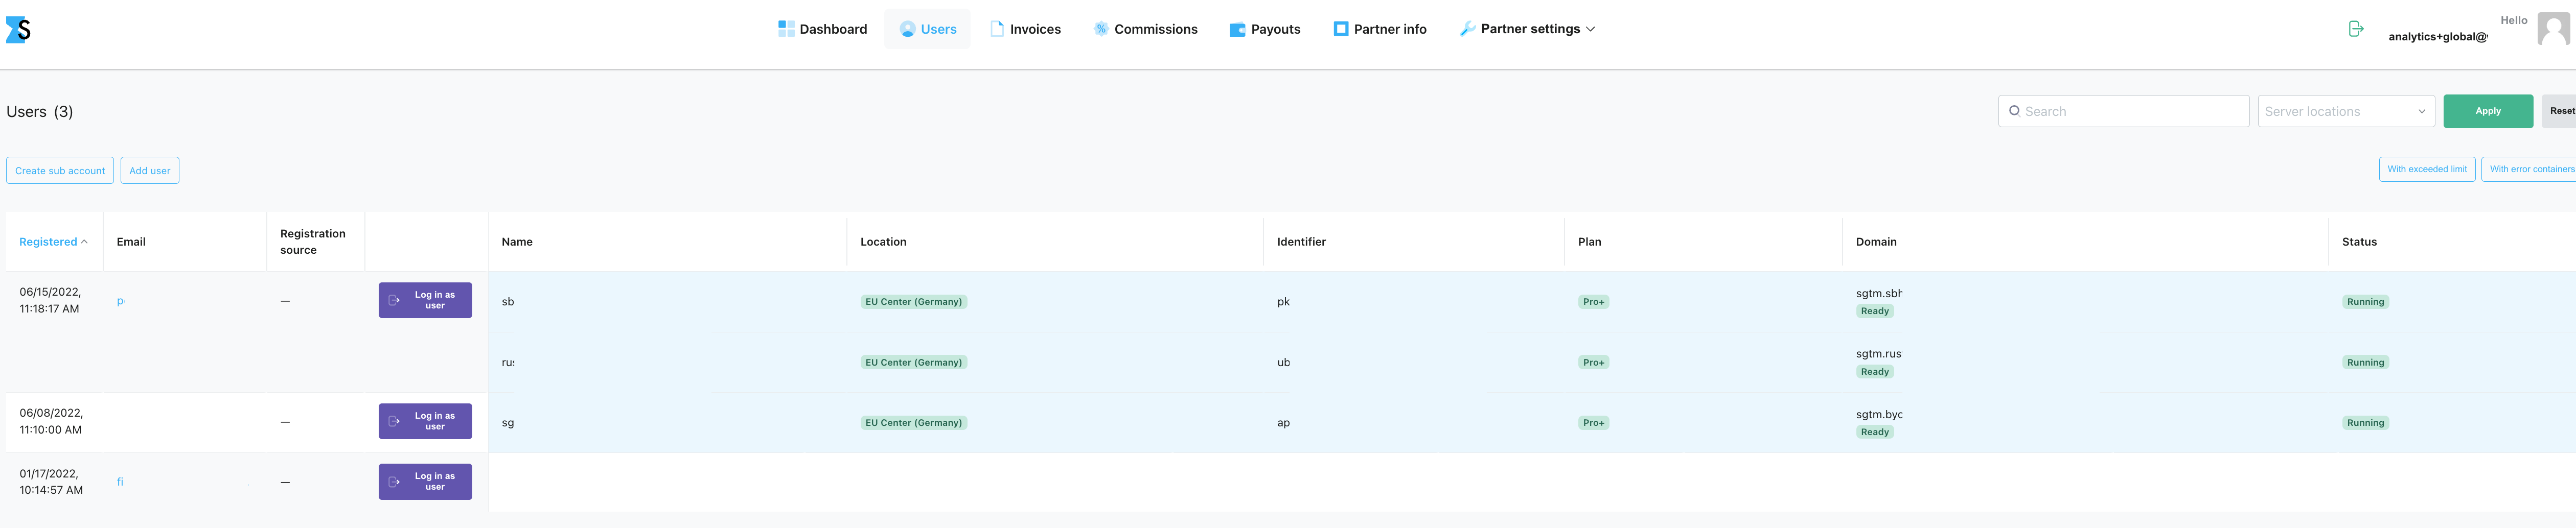2576x528 pixels.
Task: Click the Users (3) heading
Action: point(40,112)
